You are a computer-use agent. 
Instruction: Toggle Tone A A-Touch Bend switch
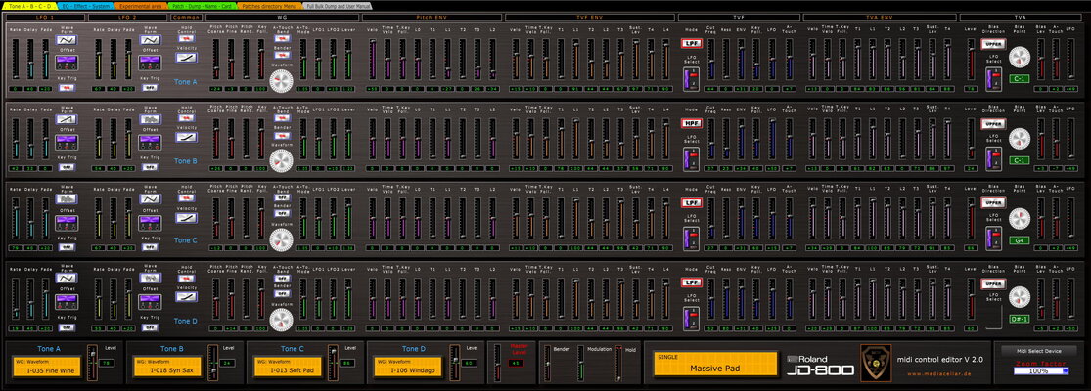(x=282, y=39)
